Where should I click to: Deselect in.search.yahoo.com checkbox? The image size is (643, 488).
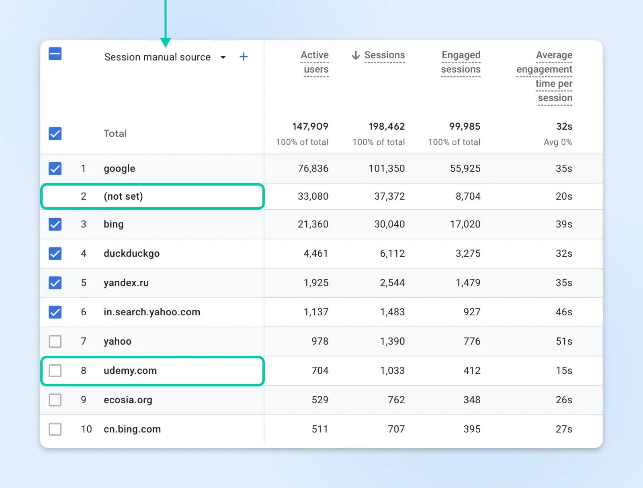tap(55, 312)
